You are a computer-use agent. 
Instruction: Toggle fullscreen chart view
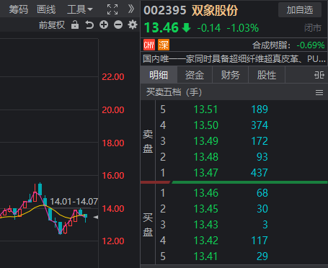click(x=112, y=9)
